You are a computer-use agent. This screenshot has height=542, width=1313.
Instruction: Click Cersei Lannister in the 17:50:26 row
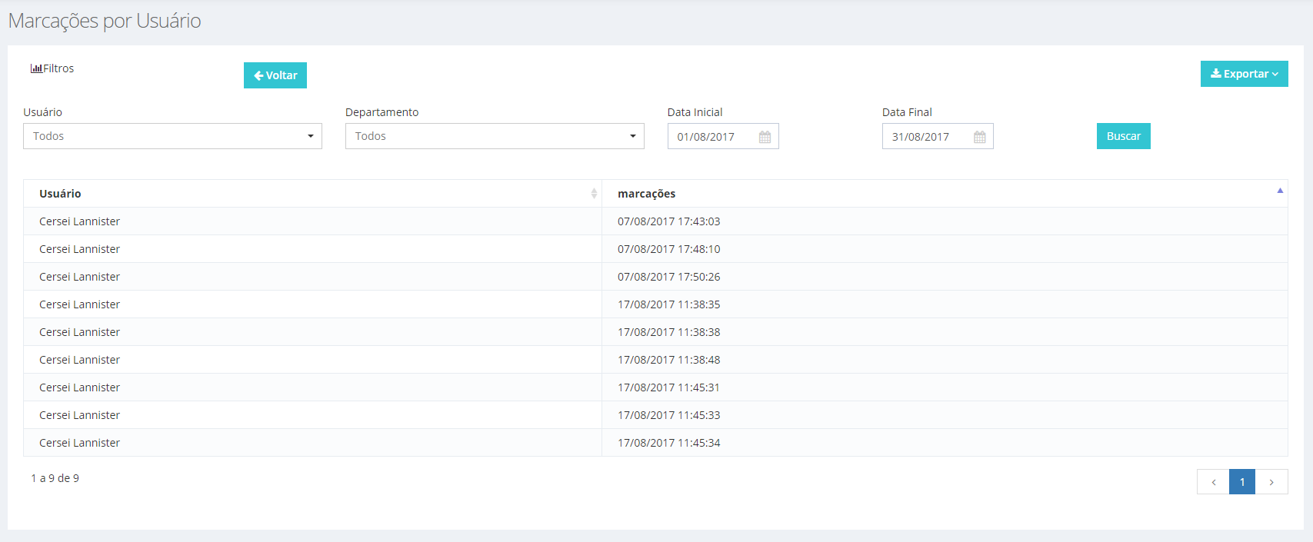coord(79,277)
